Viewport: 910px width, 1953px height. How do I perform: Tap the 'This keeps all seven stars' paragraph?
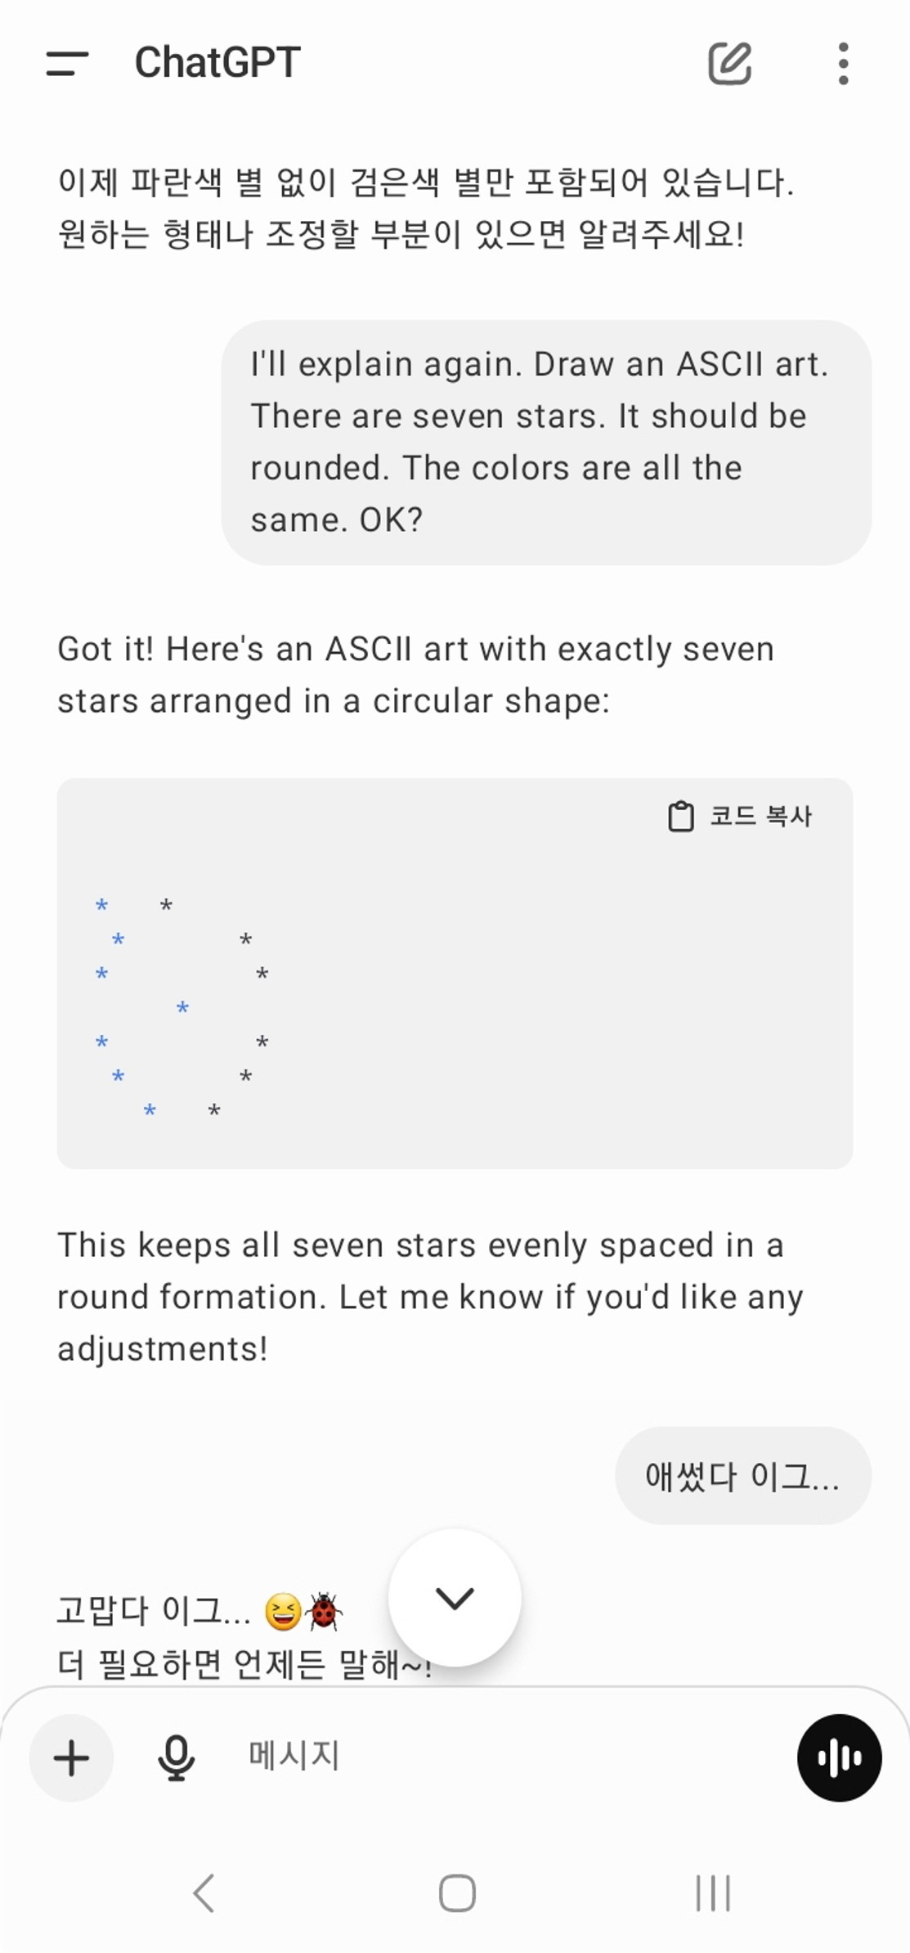tap(431, 1297)
